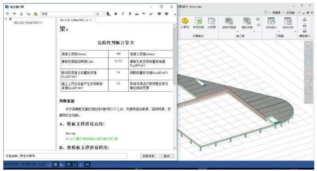Toggle grid display in the status bar
317x171 pixels.
tap(55, 164)
